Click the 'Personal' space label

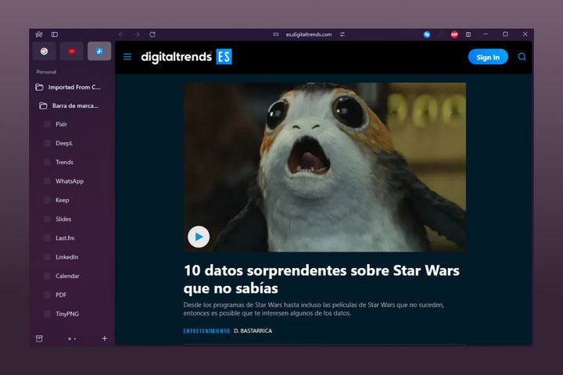(x=46, y=72)
